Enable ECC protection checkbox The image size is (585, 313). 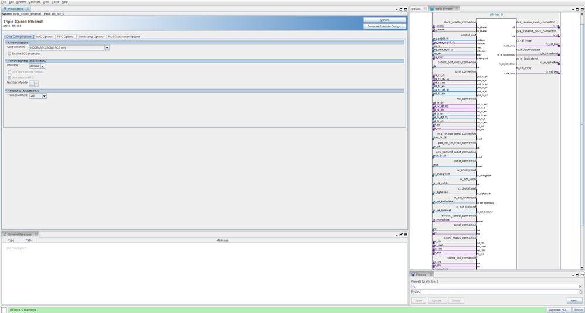9,54
